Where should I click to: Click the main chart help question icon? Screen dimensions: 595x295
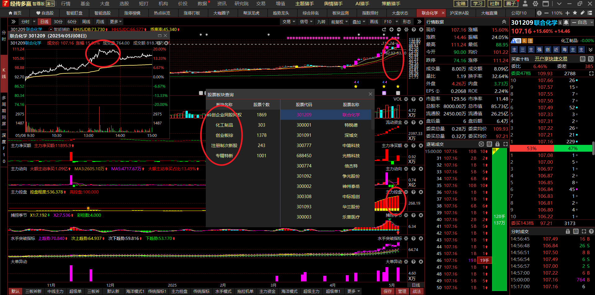(x=414, y=29)
